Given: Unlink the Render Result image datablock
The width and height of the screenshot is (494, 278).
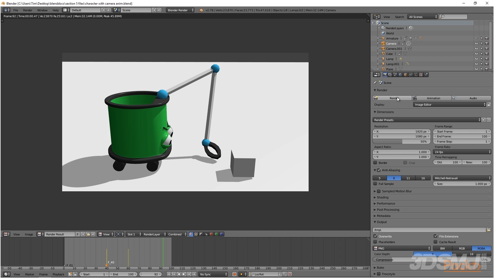Looking at the screenshot, I should tap(93, 234).
